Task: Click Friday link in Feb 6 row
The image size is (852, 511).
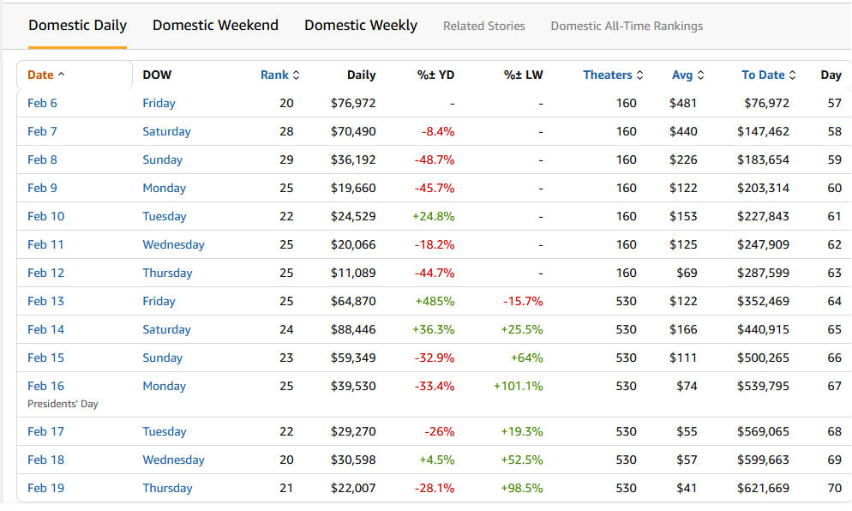Action: coord(159,103)
